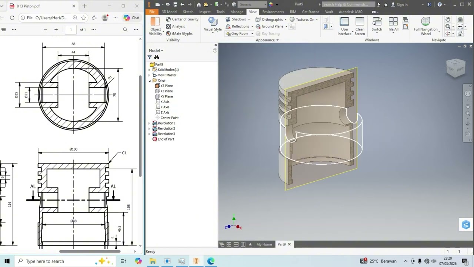Switch to the Manage ribbon tab
Image resolution: width=474 pixels, height=267 pixels.
pos(237,12)
